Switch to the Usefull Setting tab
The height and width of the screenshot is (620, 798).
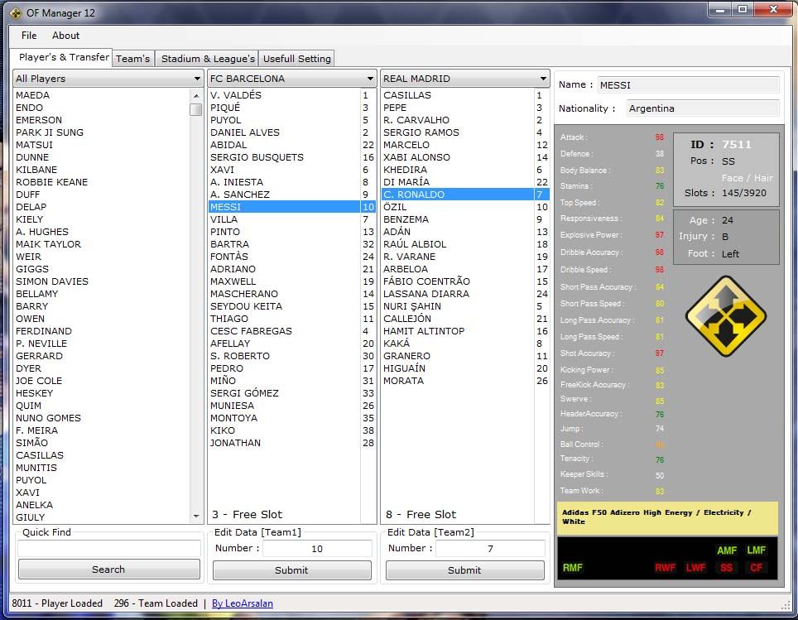coord(296,59)
